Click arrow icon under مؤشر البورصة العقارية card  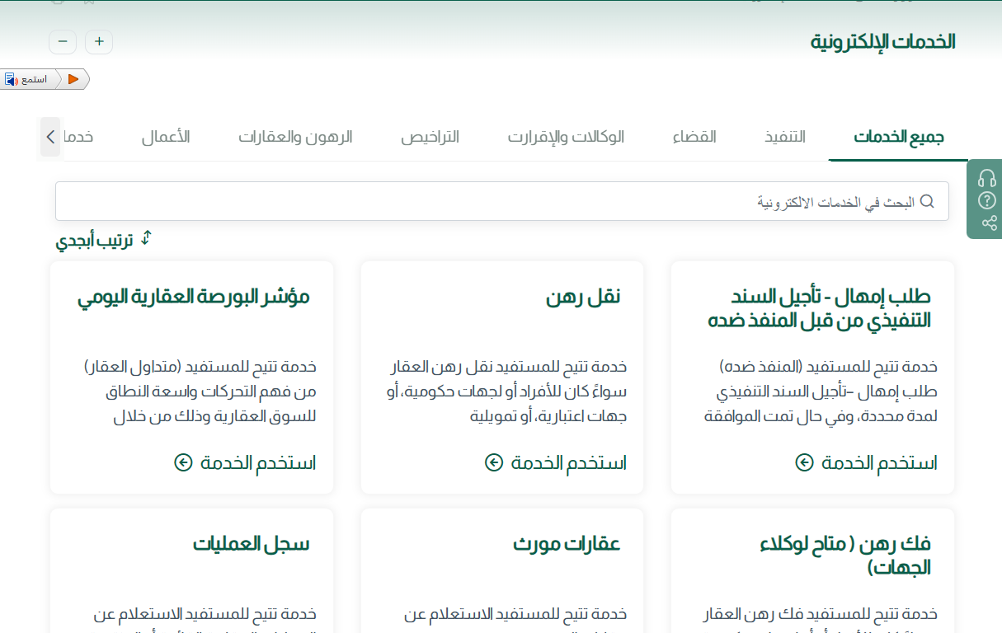coord(183,463)
